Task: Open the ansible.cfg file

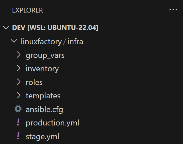Action: [44, 109]
